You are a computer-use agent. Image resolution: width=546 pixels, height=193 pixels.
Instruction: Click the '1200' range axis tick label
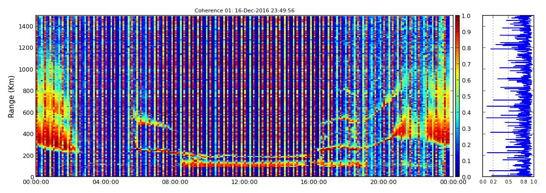pos(26,47)
